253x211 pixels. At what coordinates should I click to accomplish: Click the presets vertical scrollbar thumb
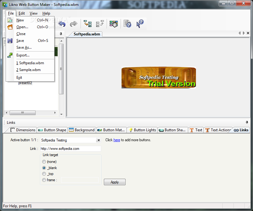(61, 69)
